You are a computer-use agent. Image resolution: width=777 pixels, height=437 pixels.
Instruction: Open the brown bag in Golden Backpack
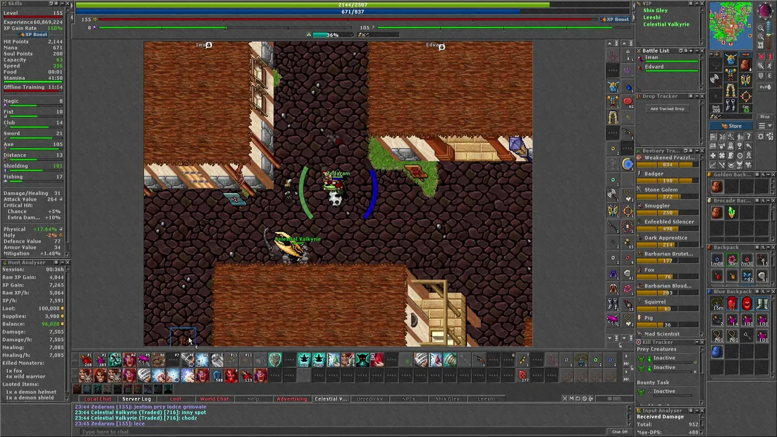tap(717, 186)
